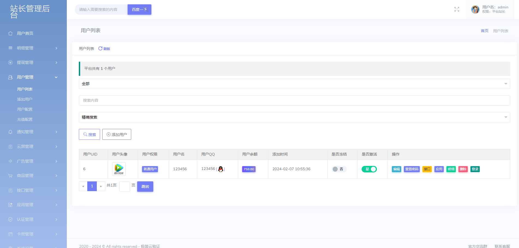The height and width of the screenshot is (248, 519).
Task: Click the 商品管理 cart icon
Action: pos(10,176)
